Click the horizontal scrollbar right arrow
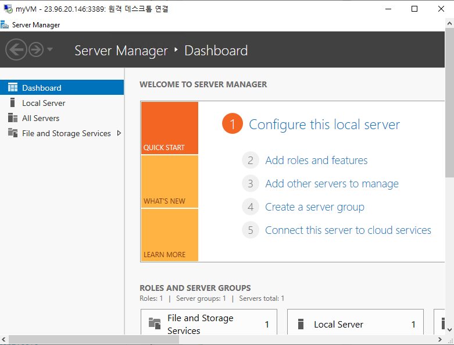Viewport: 454px width, 345px height. (x=440, y=339)
